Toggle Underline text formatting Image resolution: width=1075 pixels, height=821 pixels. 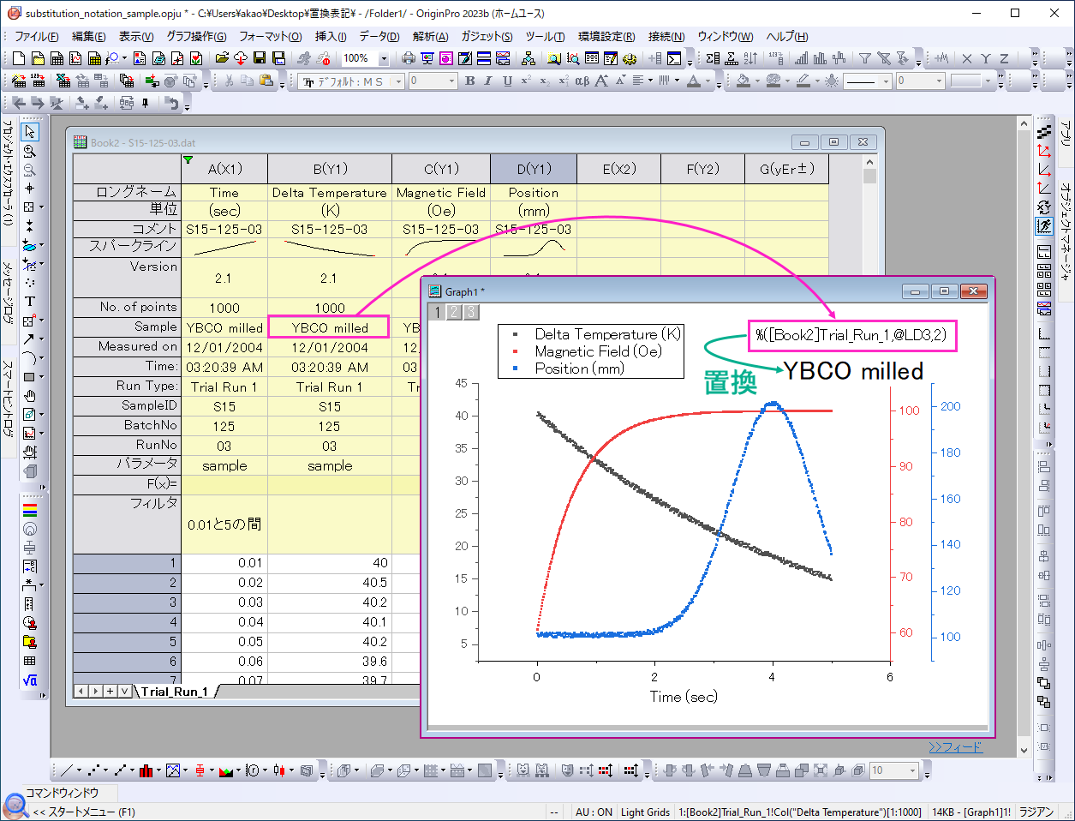click(507, 81)
